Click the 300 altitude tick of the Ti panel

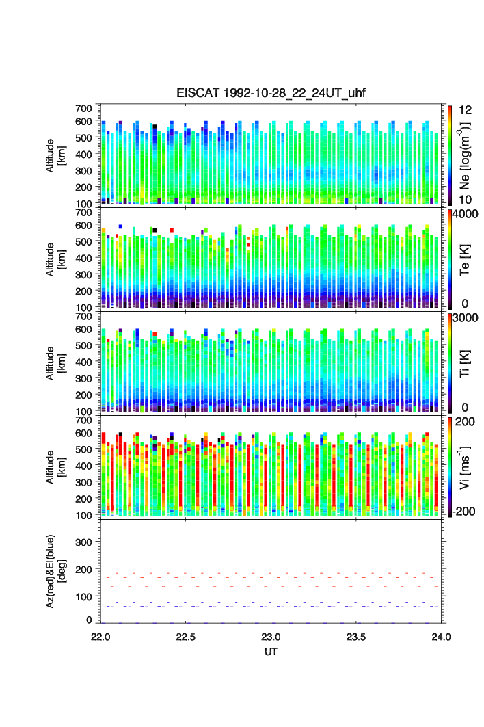point(83,379)
